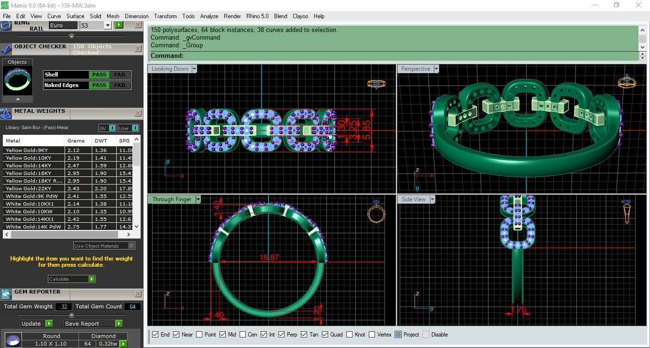Toggle the End osnap checkbox
The width and height of the screenshot is (650, 348).
155,335
